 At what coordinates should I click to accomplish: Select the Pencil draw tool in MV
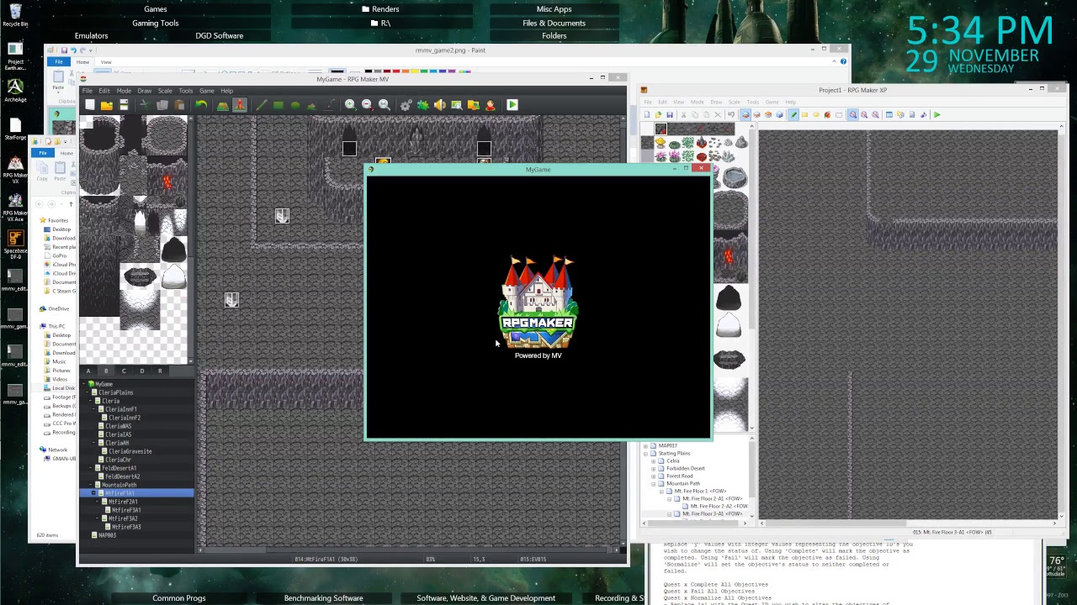261,105
